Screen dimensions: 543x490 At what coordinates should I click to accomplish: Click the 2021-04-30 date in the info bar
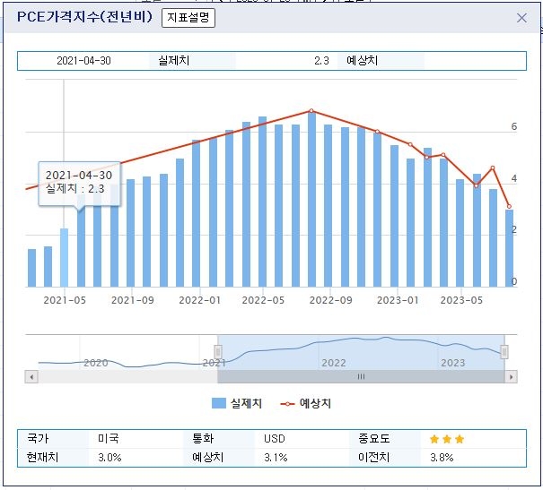tap(83, 61)
